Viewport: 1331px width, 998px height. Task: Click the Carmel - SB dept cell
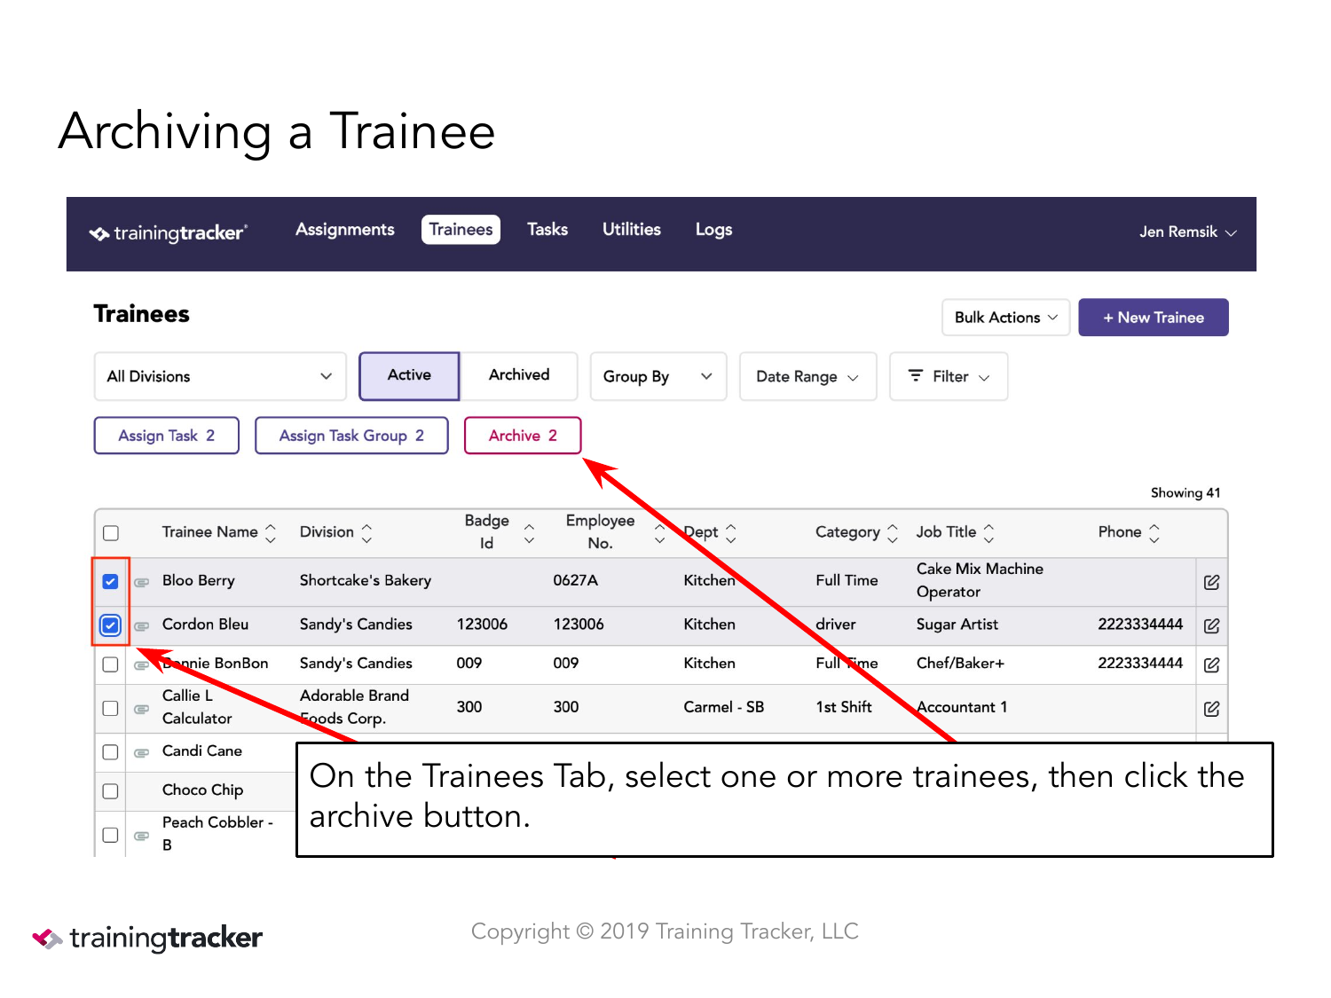[724, 707]
